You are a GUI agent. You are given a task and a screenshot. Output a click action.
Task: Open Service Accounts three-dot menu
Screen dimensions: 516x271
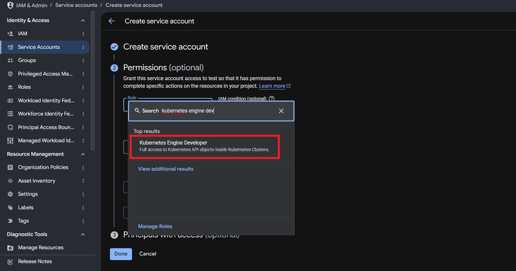(83, 47)
